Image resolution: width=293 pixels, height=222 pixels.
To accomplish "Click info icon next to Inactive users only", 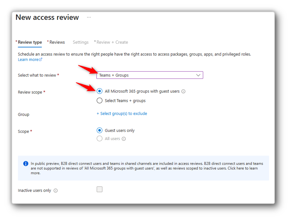I will tap(56, 190).
